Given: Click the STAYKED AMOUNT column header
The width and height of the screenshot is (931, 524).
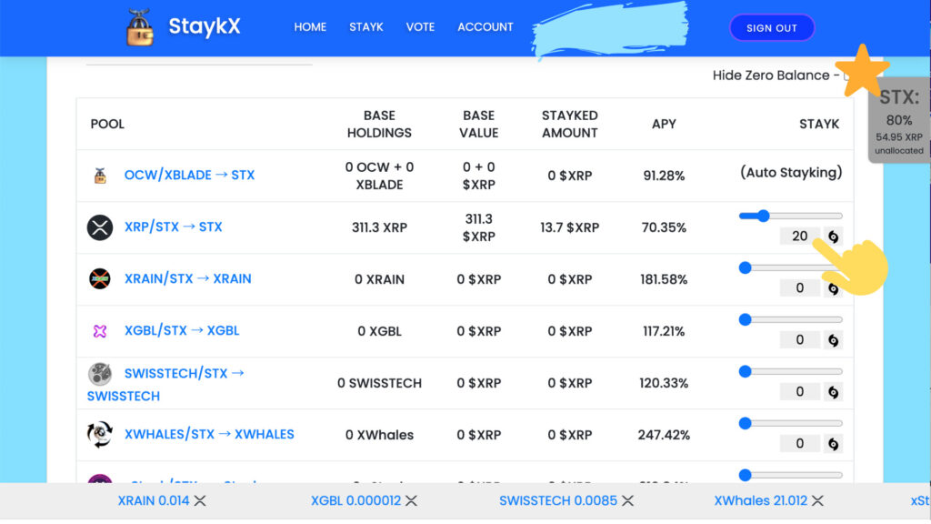Looking at the screenshot, I should coord(570,124).
